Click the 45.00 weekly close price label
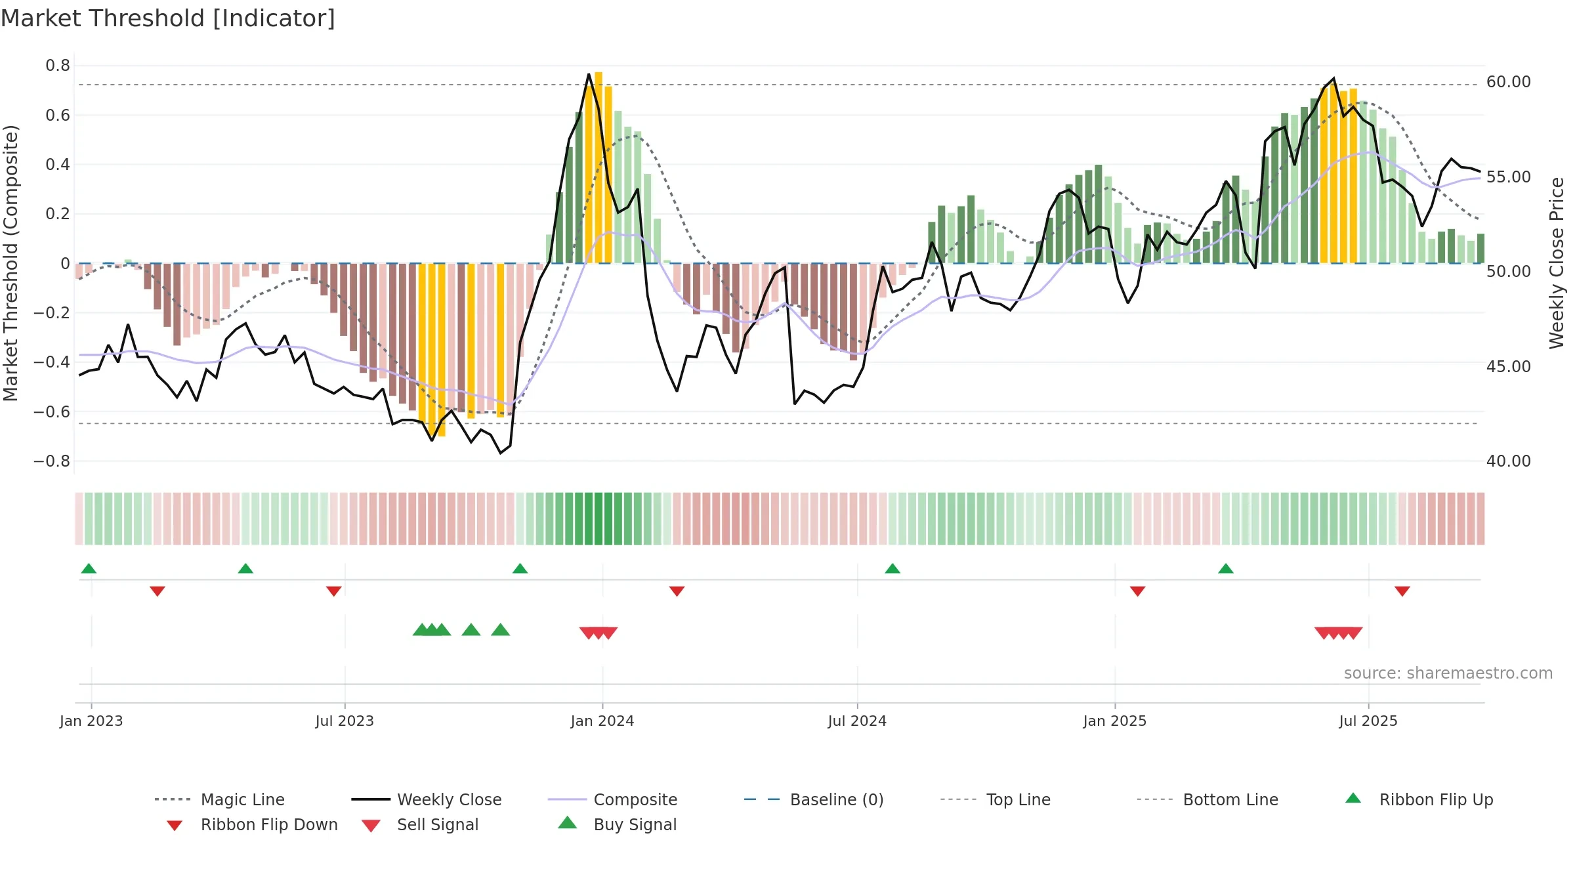The height and width of the screenshot is (886, 1575). (1509, 367)
